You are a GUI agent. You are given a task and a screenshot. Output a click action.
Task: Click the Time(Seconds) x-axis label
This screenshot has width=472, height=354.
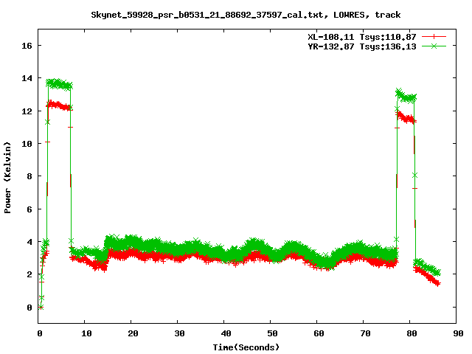point(246,347)
